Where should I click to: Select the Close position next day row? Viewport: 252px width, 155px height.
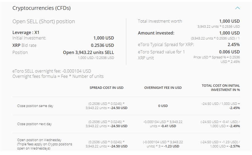34,124
